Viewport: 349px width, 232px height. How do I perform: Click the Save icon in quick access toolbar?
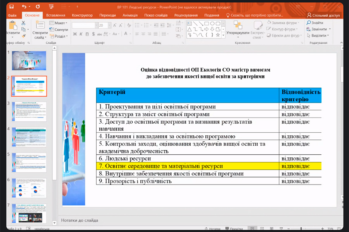11,7
